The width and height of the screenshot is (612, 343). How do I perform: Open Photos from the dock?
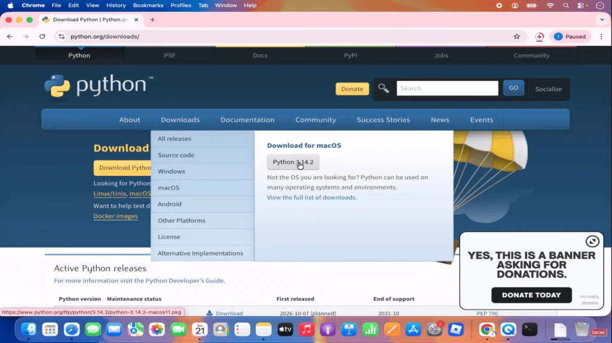[157, 329]
